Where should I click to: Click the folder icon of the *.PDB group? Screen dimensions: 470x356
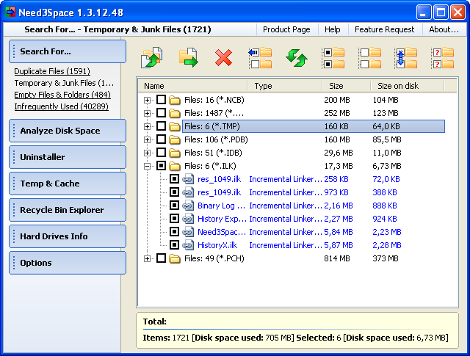(x=175, y=139)
